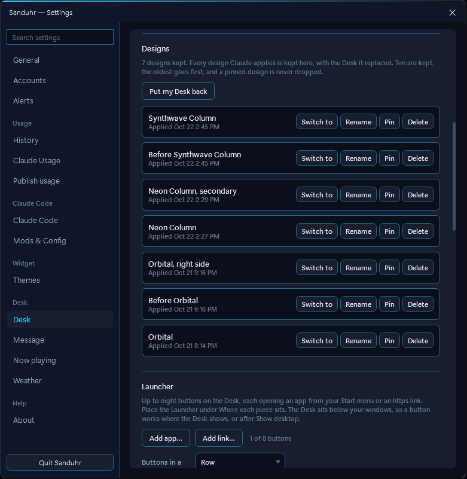The height and width of the screenshot is (479, 467).
Task: Rename the 2:27 PM Neon Column design
Action: pyautogui.click(x=358, y=231)
